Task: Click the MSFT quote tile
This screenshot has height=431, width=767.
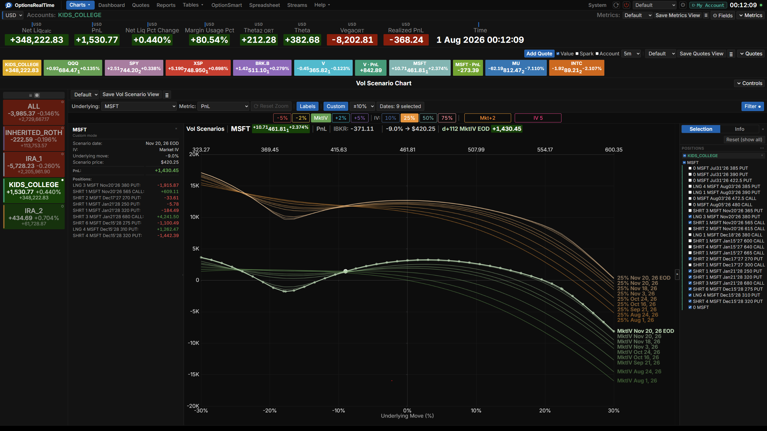Action: coord(419,68)
